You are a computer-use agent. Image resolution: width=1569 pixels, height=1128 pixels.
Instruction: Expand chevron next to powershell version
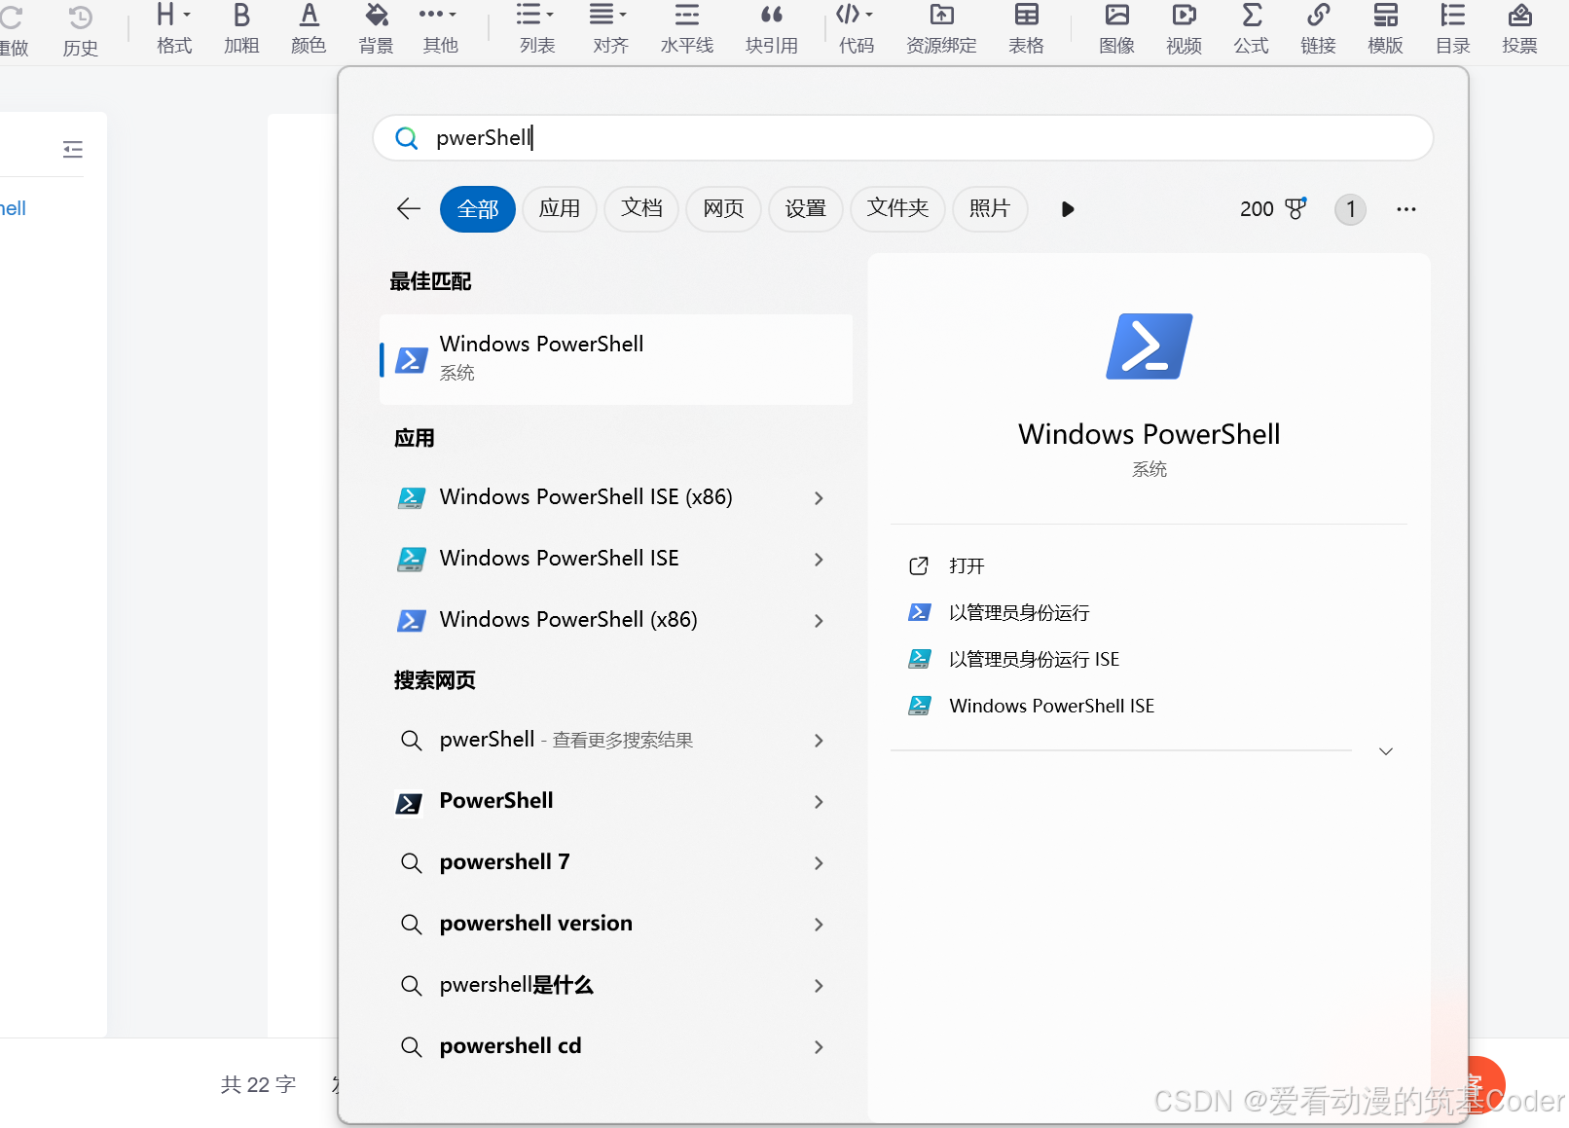coord(819,925)
